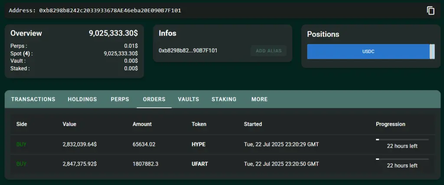Click the UFART order progress bar

402,159
